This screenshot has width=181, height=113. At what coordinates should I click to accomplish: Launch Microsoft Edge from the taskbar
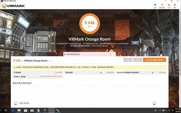[x=13, y=110]
